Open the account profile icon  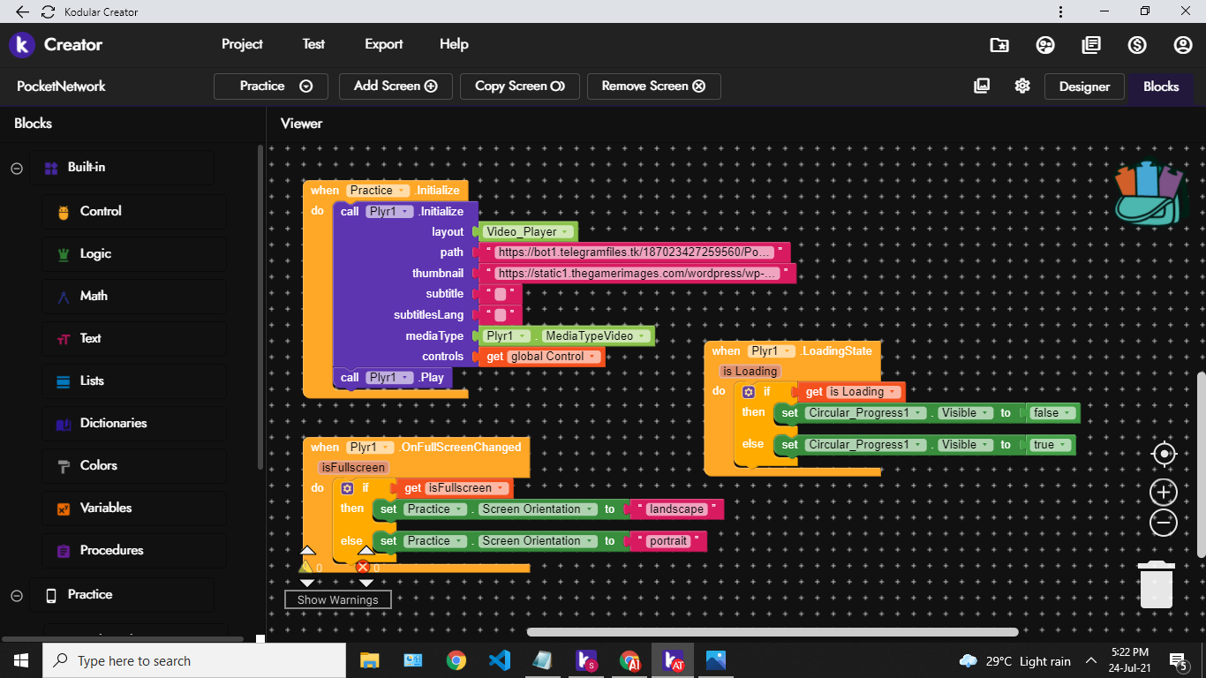[x=1183, y=45]
